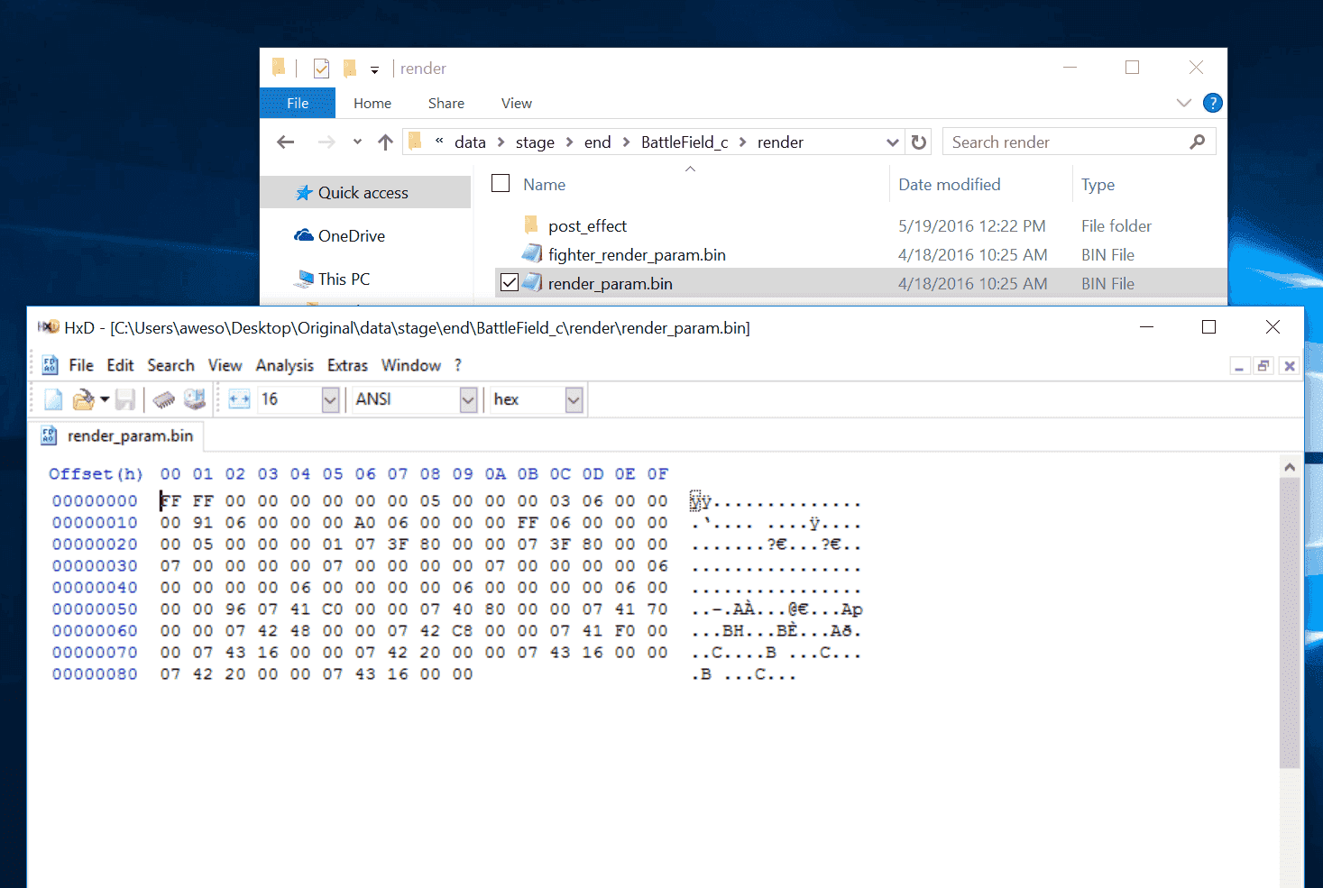Refresh the render folder
The width and height of the screenshot is (1323, 888).
pyautogui.click(x=919, y=142)
